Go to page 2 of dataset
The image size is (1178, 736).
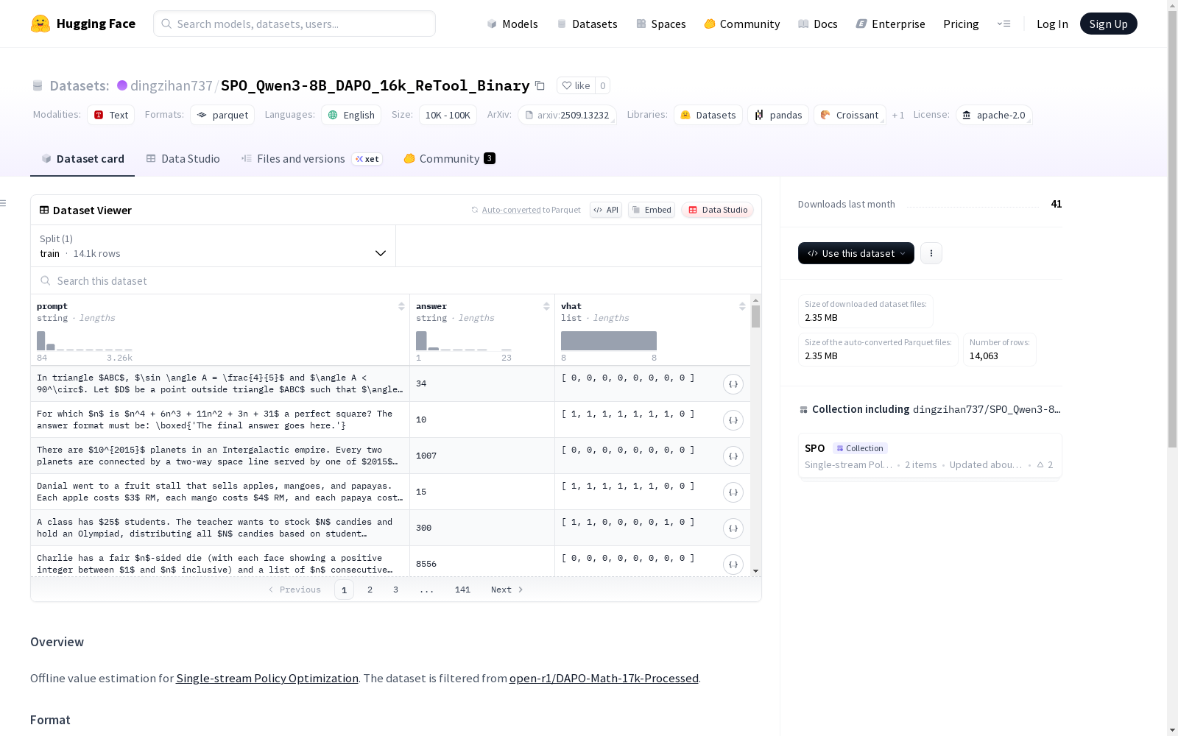[x=370, y=590]
